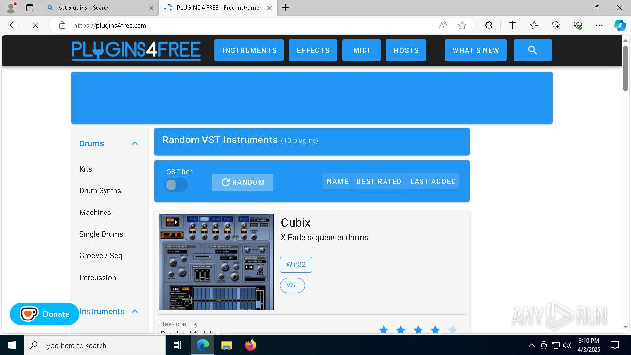
Task: Sort plugins by BEST RATED
Action: pos(379,181)
